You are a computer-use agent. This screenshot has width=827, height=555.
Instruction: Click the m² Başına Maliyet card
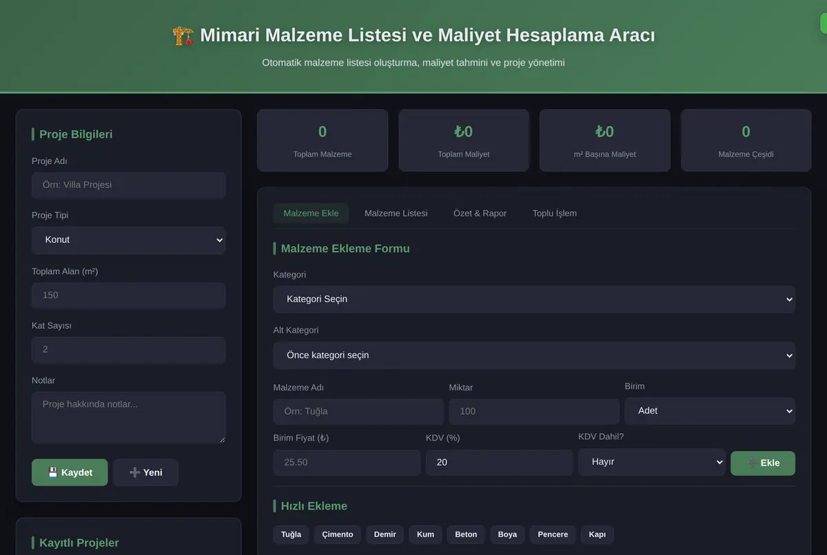click(605, 140)
